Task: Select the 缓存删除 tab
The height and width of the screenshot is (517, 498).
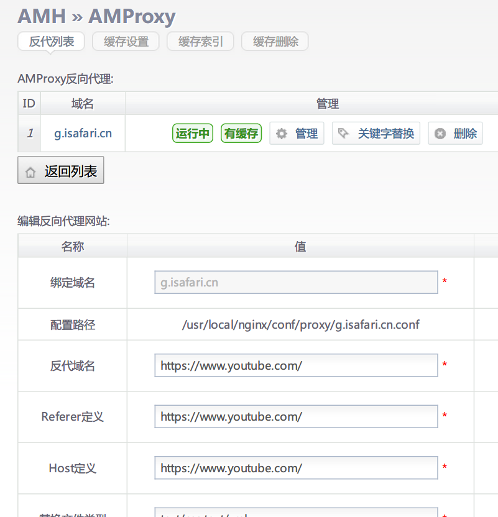Action: pos(275,42)
